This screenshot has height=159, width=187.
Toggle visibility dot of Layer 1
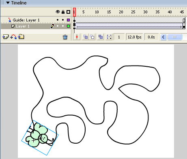pyautogui.click(x=58, y=26)
